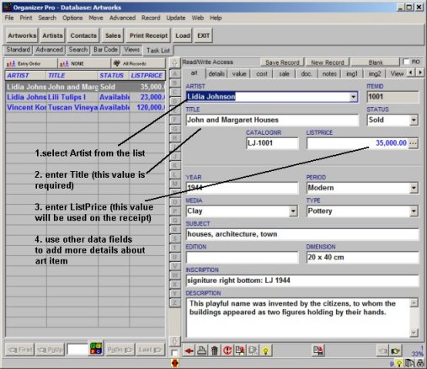Open the Advanced menu
Image resolution: width=427 pixels, height=369 pixels.
(x=122, y=18)
